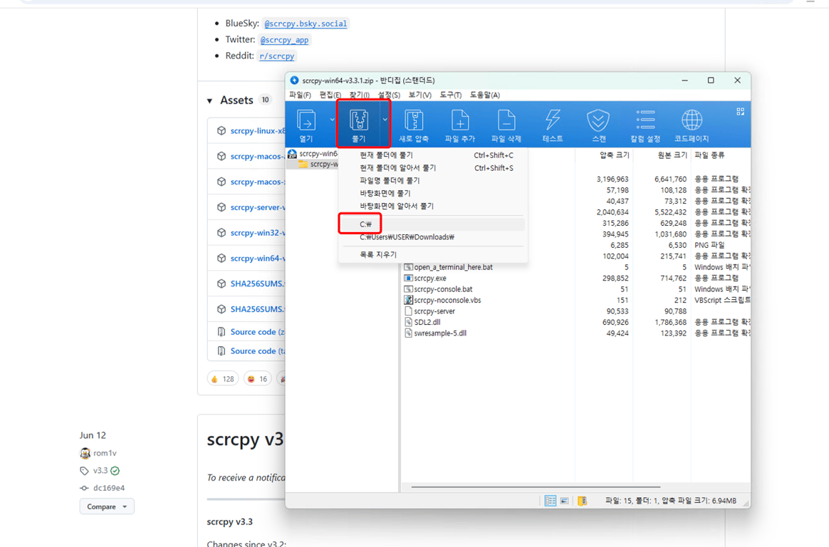829x547 pixels.
Task: Download the scrcpy-linux asset link
Action: pos(258,130)
